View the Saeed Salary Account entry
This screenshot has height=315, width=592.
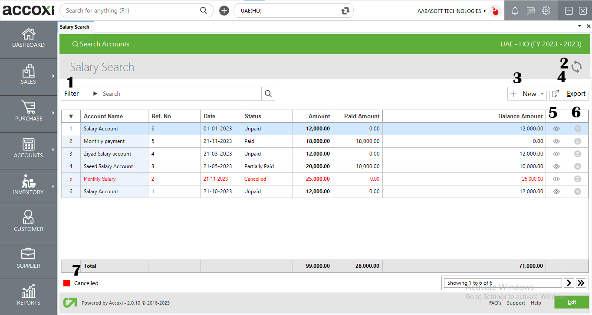pos(556,166)
